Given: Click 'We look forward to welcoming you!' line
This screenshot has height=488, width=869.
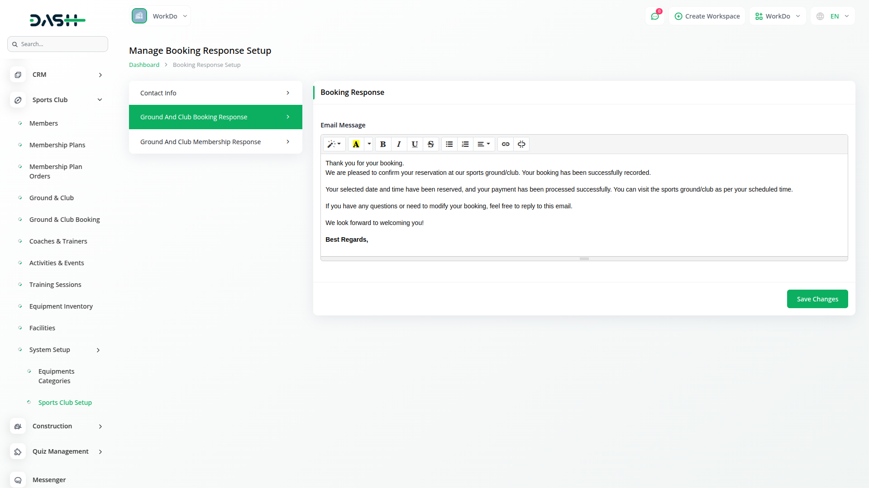Looking at the screenshot, I should [374, 223].
